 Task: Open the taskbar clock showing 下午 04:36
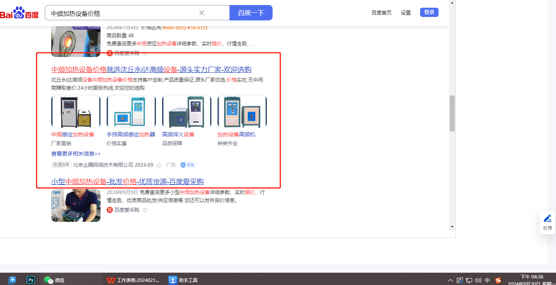(x=532, y=280)
